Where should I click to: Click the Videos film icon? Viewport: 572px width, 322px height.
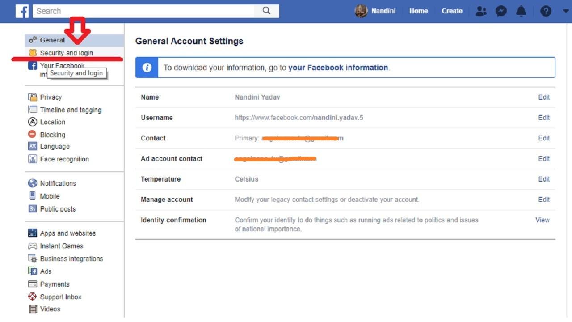[x=33, y=309]
